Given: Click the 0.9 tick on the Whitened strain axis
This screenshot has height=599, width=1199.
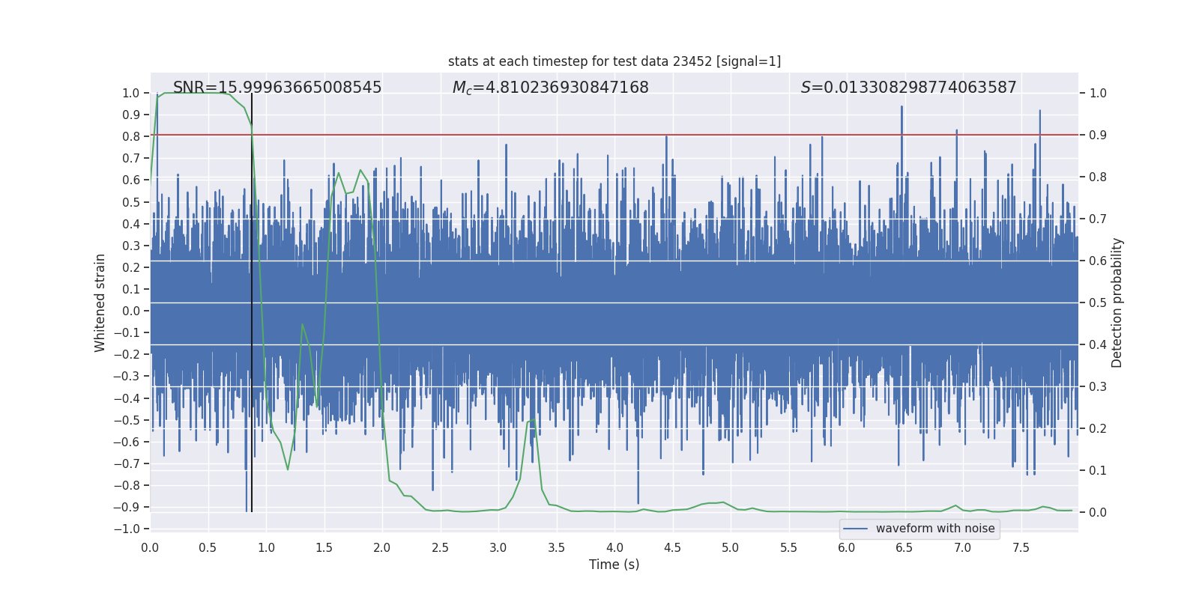Looking at the screenshot, I should tap(131, 115).
